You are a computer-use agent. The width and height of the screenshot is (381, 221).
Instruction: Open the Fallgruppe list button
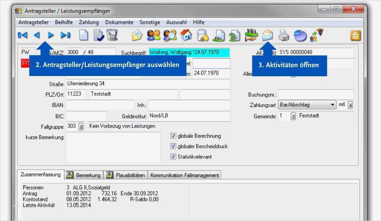81,127
